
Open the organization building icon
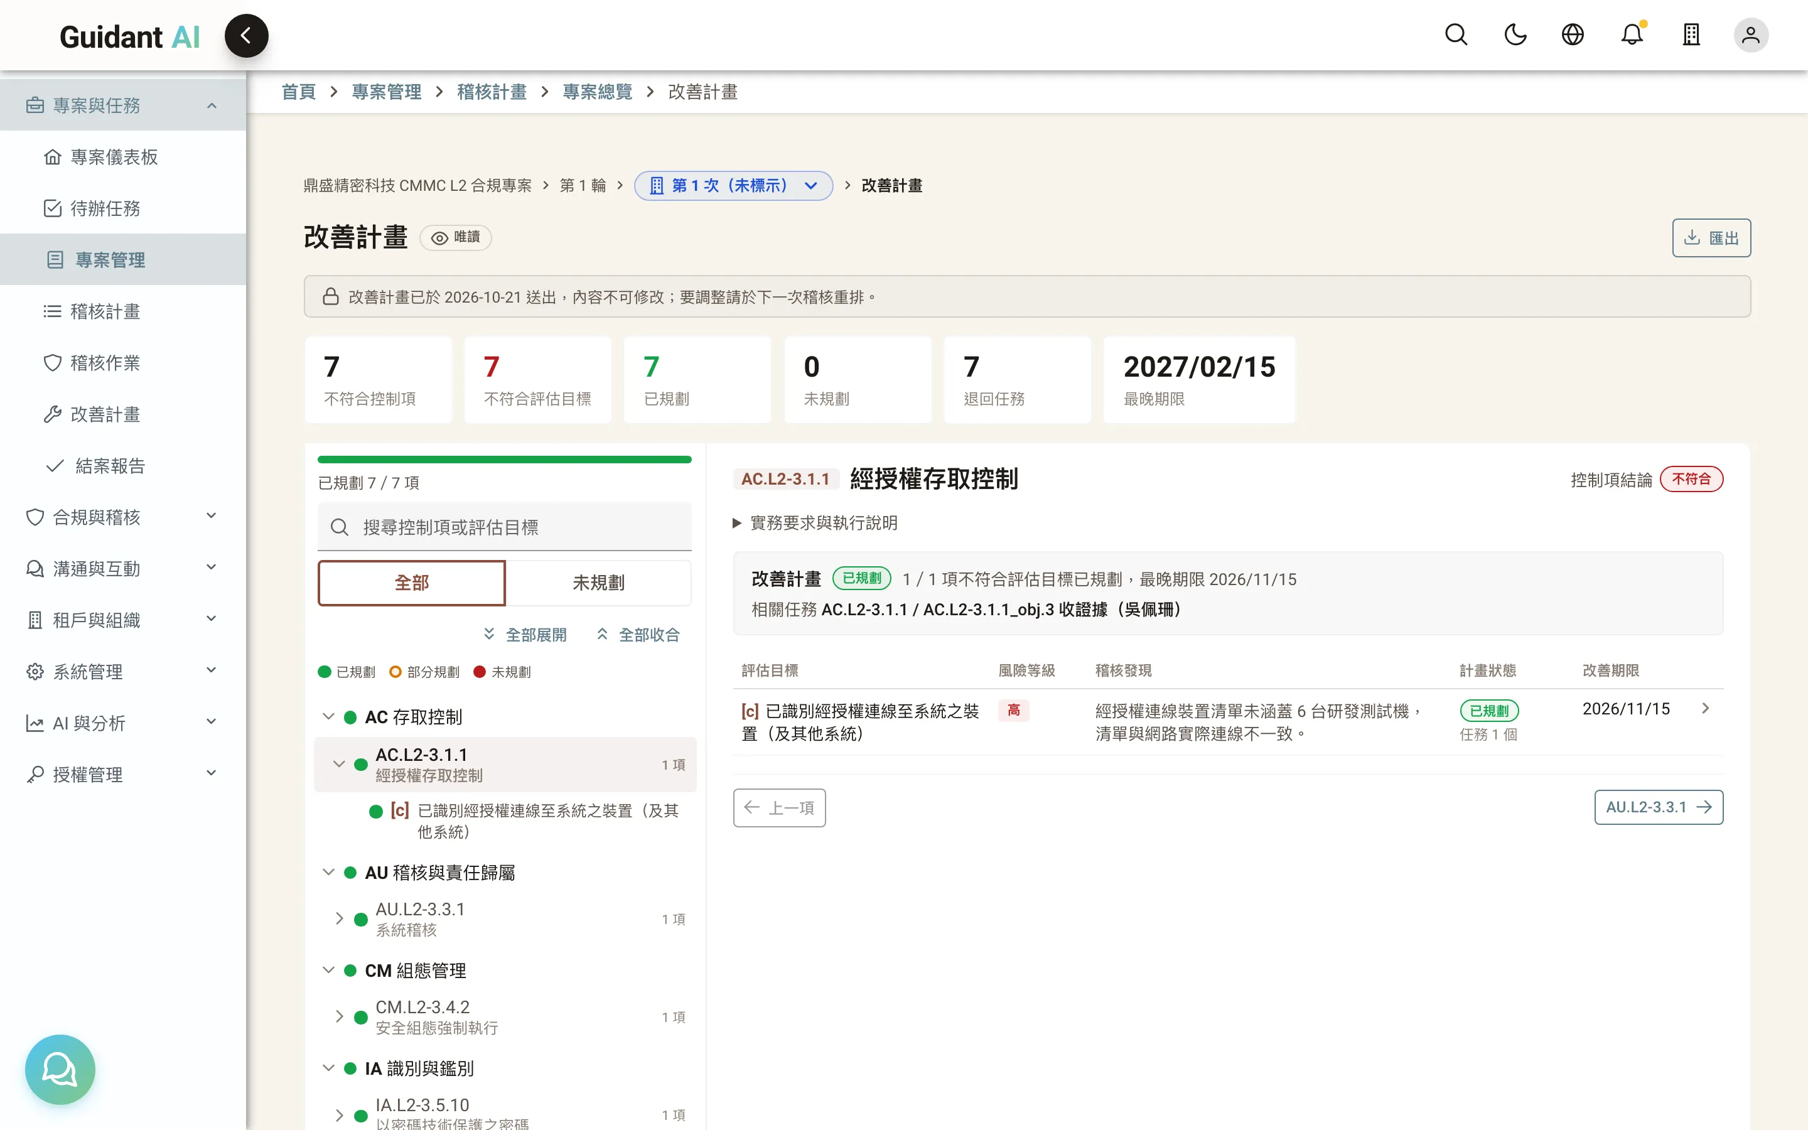pyautogui.click(x=1691, y=35)
